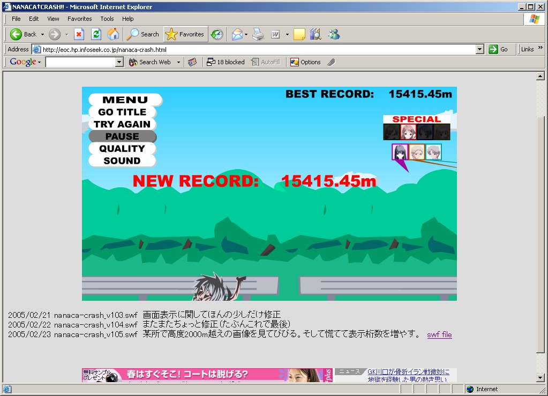Refresh the page with the green arrows icon

pos(96,34)
